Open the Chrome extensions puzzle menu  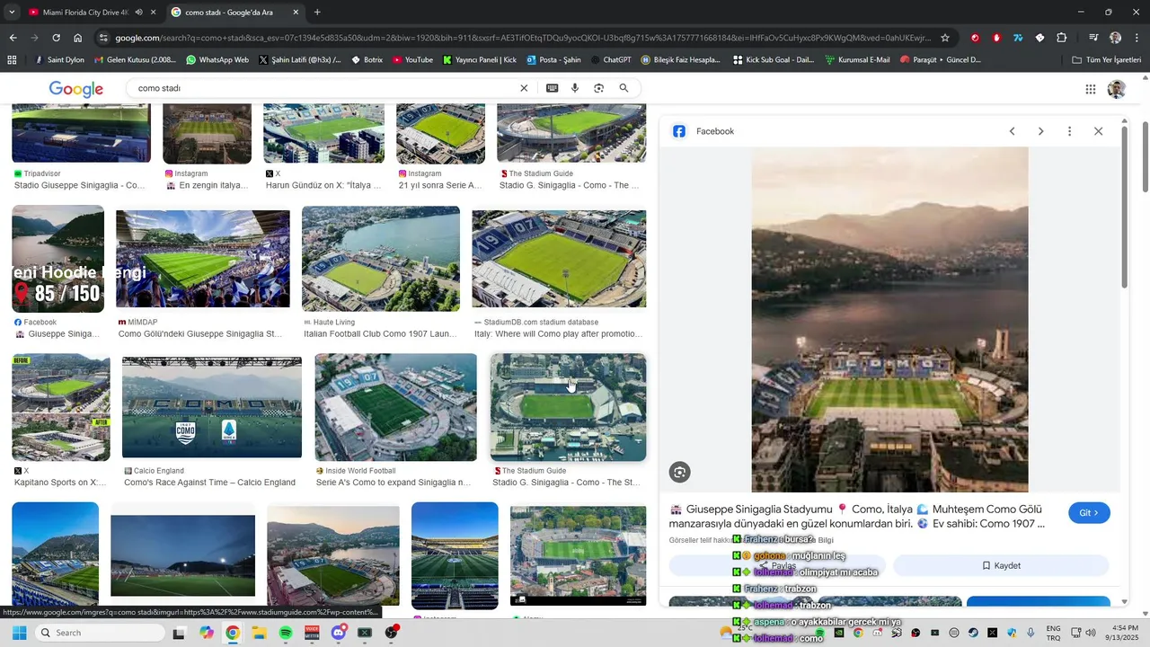click(x=1062, y=38)
